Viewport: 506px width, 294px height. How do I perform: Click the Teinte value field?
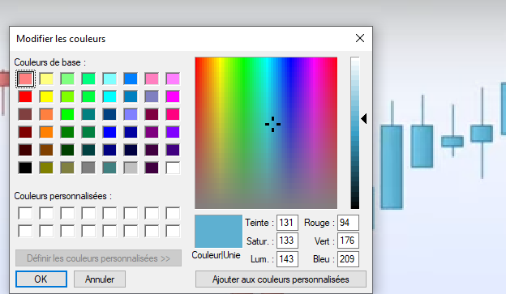pyautogui.click(x=287, y=223)
